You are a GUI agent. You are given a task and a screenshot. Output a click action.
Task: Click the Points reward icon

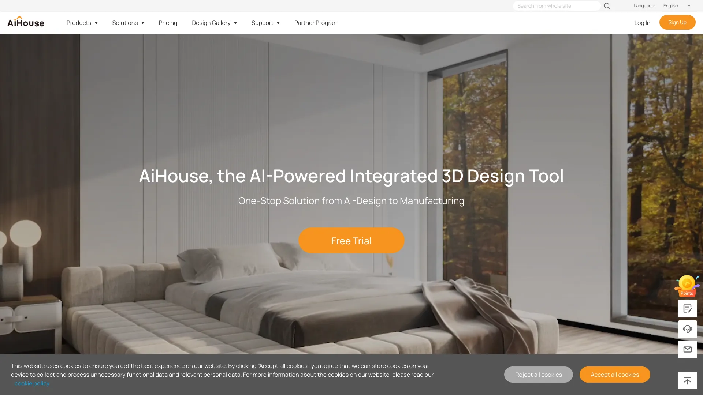(x=687, y=285)
